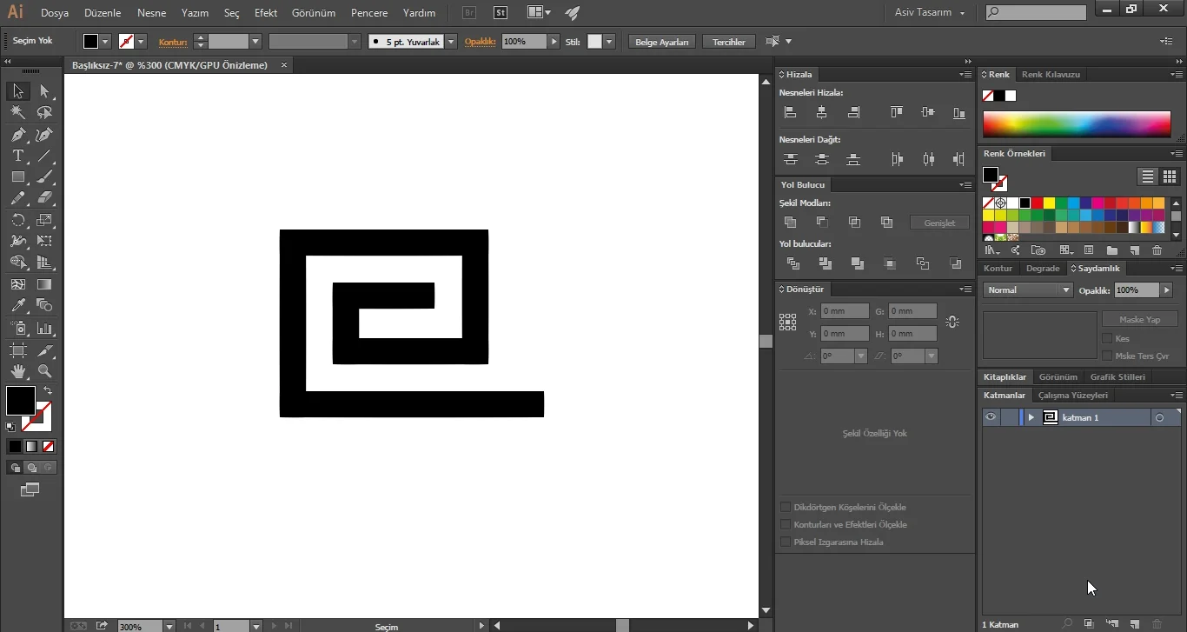Open the Normal blend mode dropdown

pos(1028,290)
